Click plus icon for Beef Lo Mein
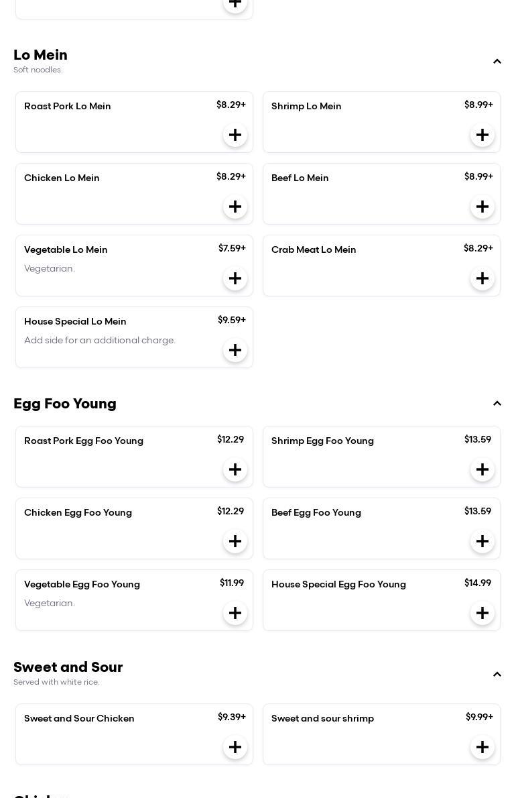The height and width of the screenshot is (798, 516). pos(482,207)
